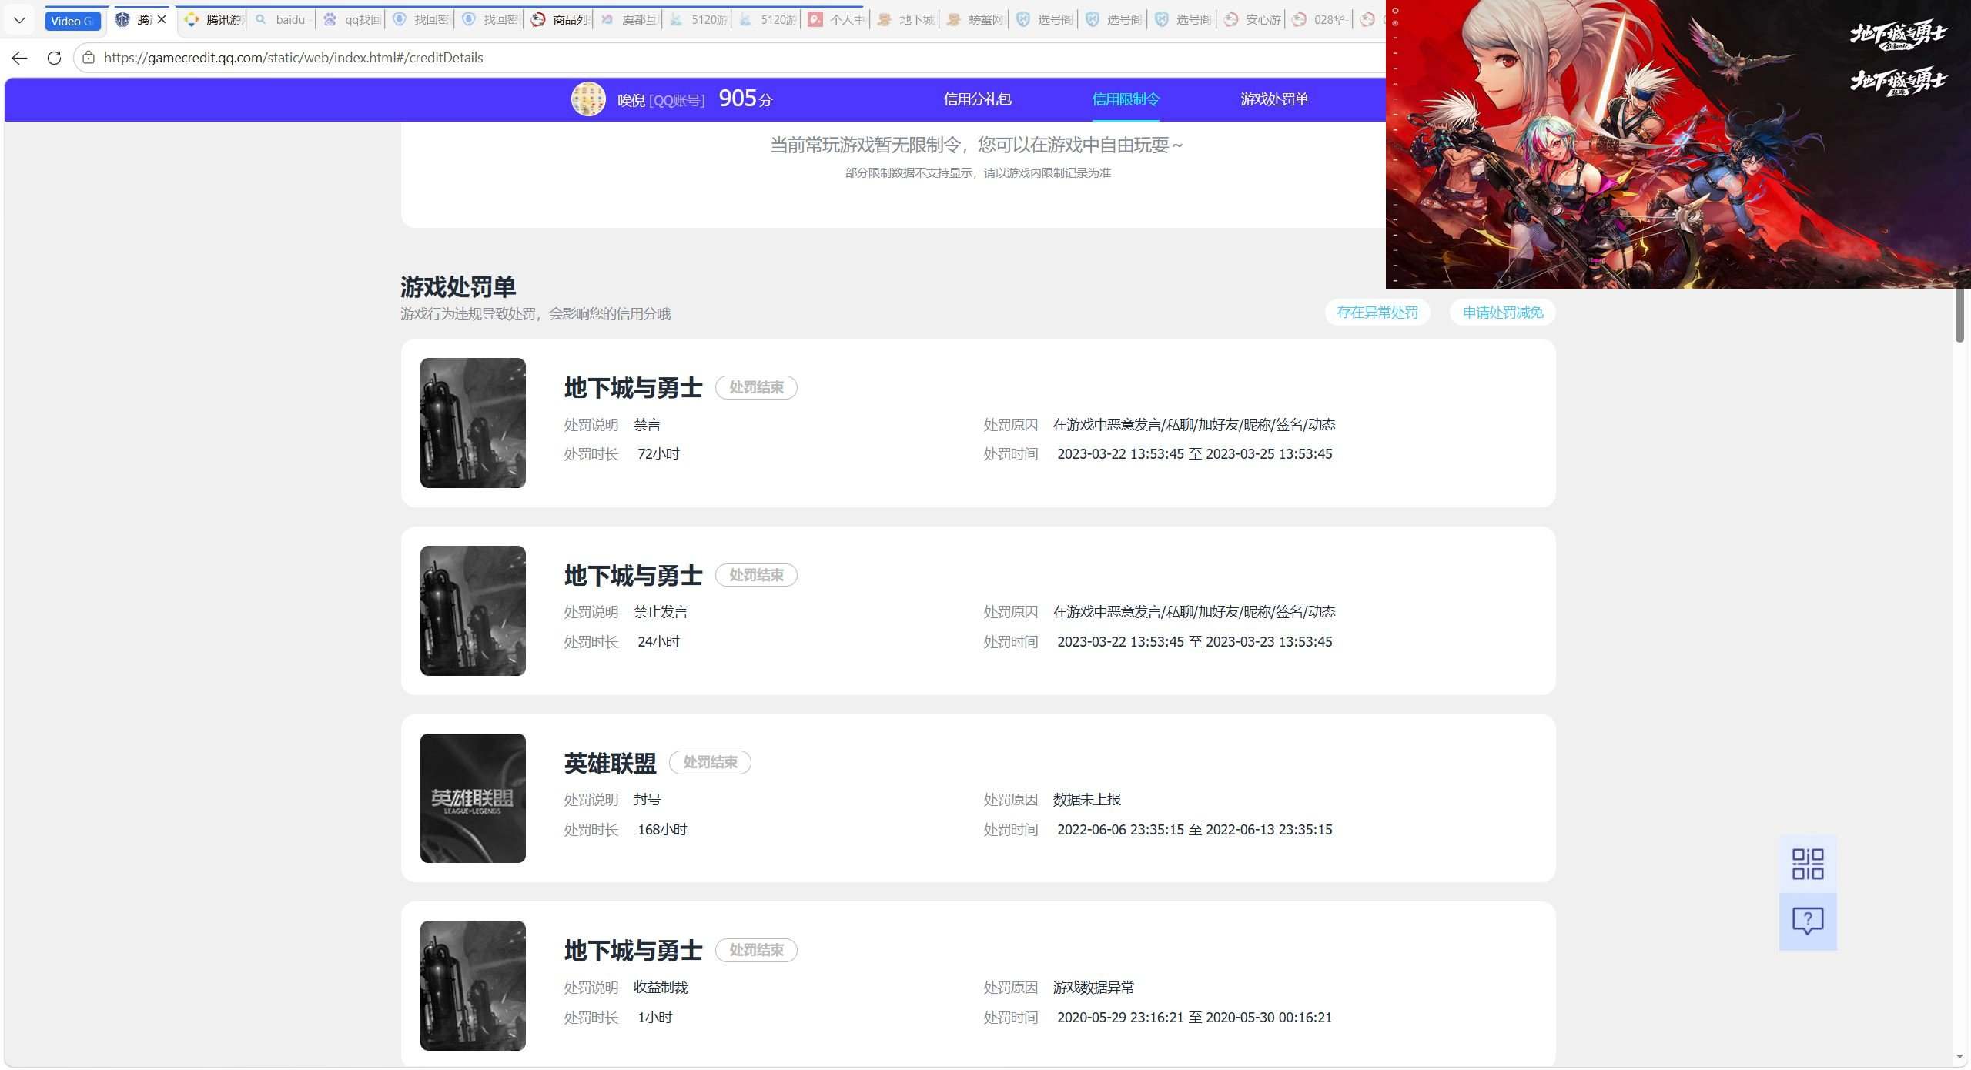This screenshot has width=1971, height=1070.
Task: View site information lock icon
Action: [x=89, y=58]
